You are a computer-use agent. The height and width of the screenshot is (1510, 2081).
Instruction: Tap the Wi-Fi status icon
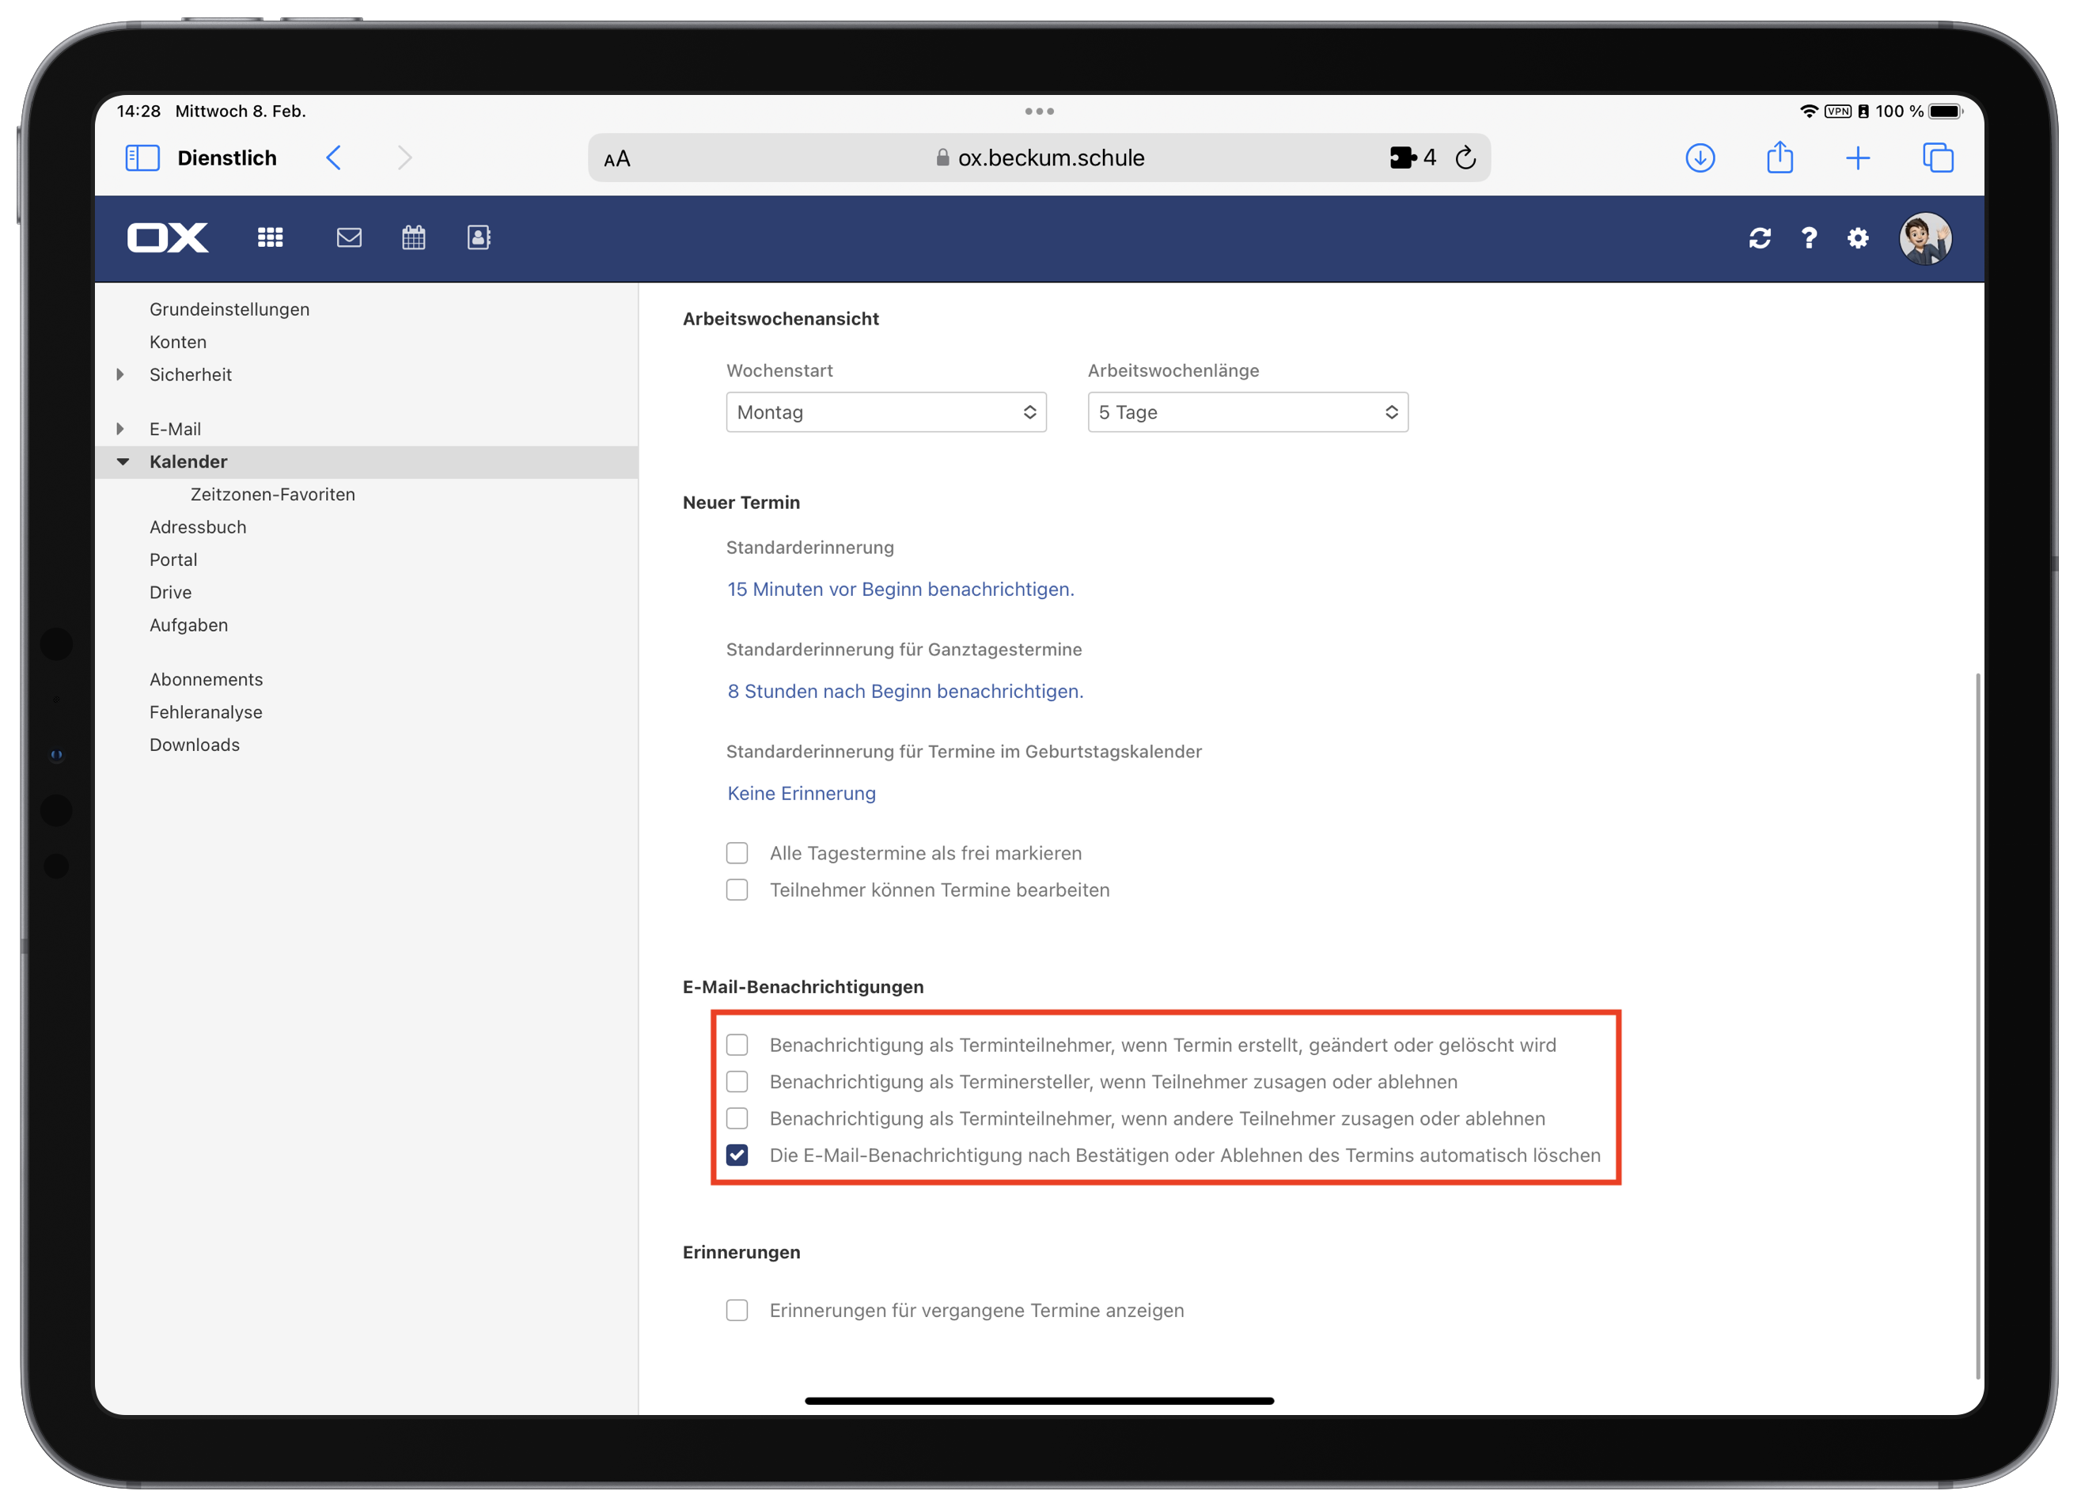pyautogui.click(x=1809, y=111)
